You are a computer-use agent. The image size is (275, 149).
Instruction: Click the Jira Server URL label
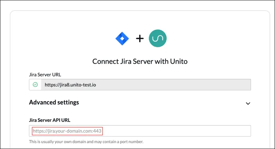click(x=45, y=74)
